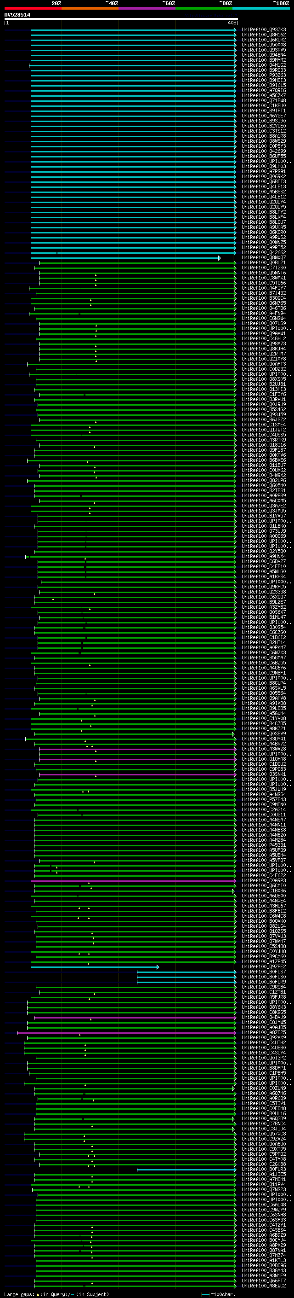Click hit label UniRef100_Q42662
The width and height of the screenshot is (294, 1298).
point(264,252)
